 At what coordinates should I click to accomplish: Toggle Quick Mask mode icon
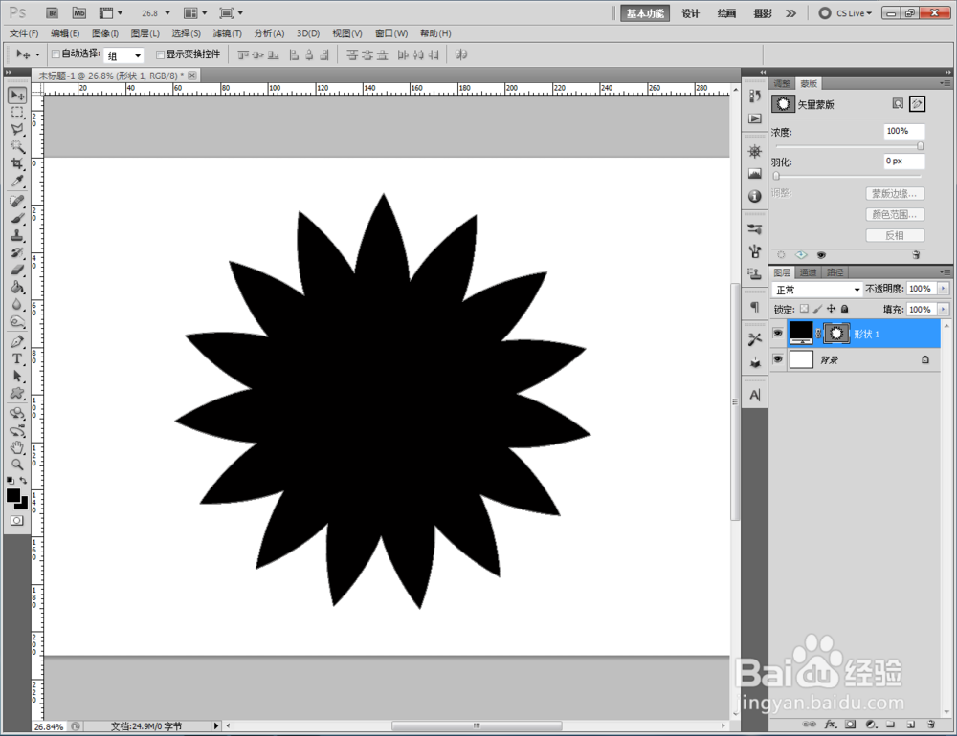click(x=16, y=521)
